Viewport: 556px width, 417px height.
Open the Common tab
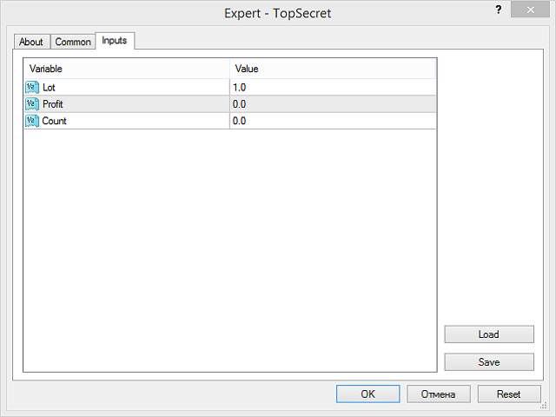73,42
